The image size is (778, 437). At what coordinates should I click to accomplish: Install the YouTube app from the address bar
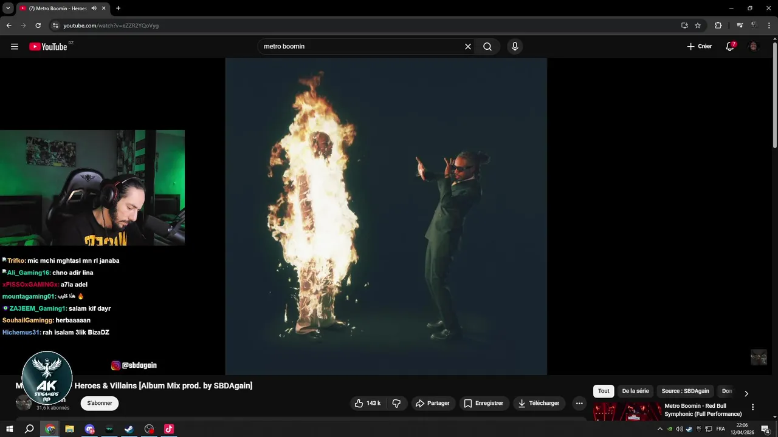(x=684, y=25)
